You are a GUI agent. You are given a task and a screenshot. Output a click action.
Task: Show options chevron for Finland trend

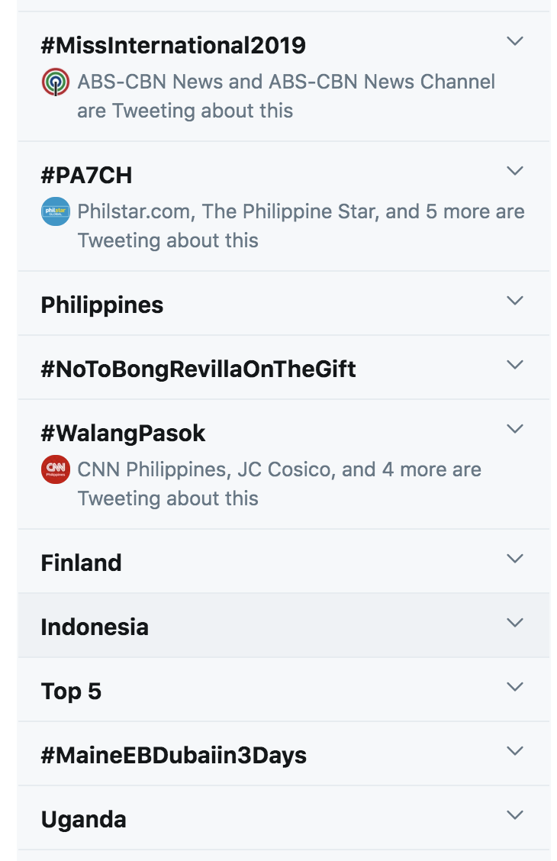click(x=515, y=559)
